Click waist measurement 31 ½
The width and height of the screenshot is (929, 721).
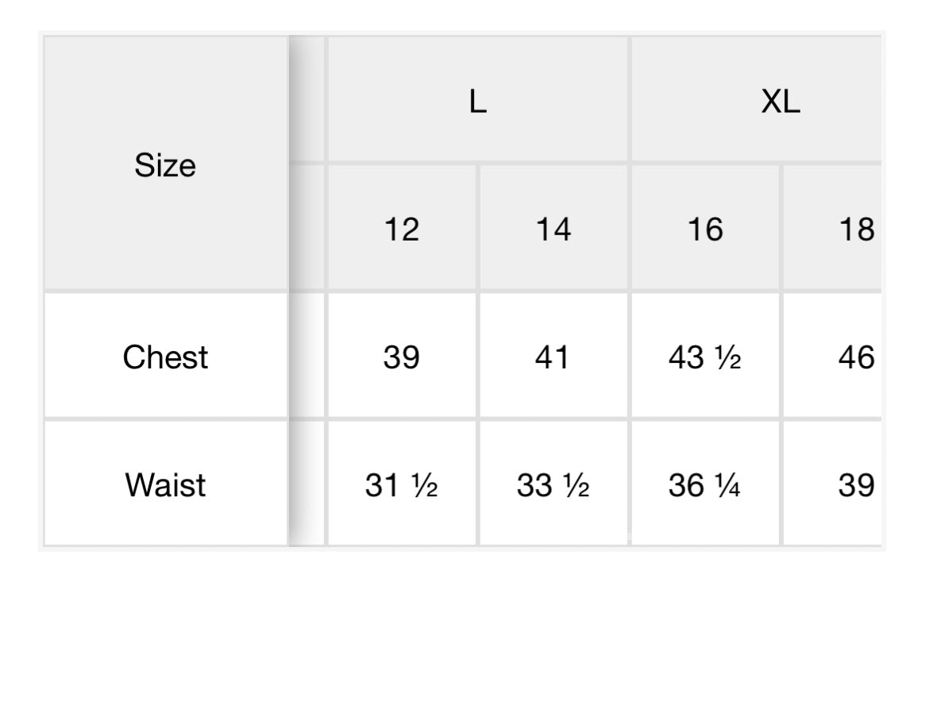tap(401, 485)
